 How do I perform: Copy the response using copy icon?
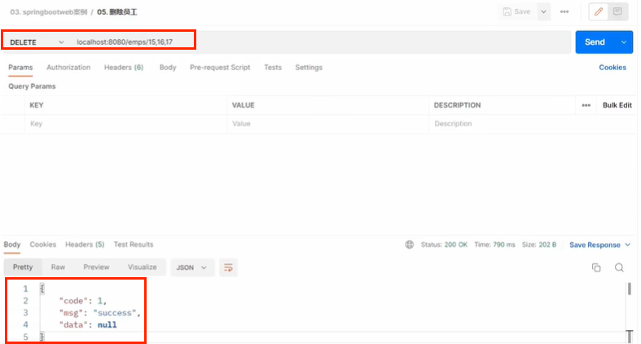click(x=596, y=267)
